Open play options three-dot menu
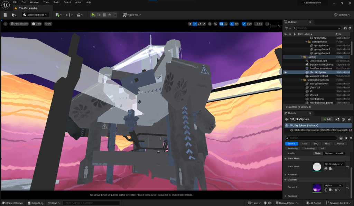Image resolution: width=354 pixels, height=206 pixels. tap(115, 15)
